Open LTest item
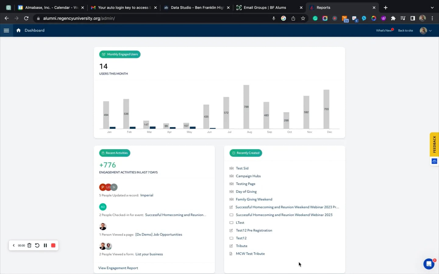439x274 pixels. coord(240,223)
